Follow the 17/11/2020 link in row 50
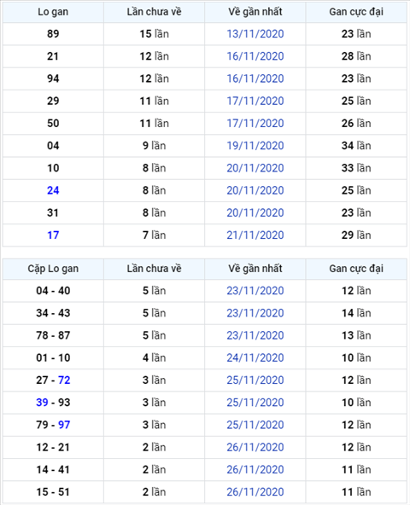The image size is (410, 505). click(255, 124)
